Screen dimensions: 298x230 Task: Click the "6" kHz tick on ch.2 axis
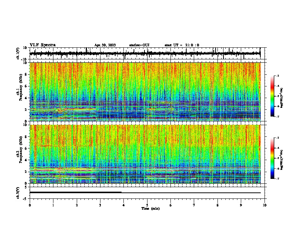click(x=26, y=148)
